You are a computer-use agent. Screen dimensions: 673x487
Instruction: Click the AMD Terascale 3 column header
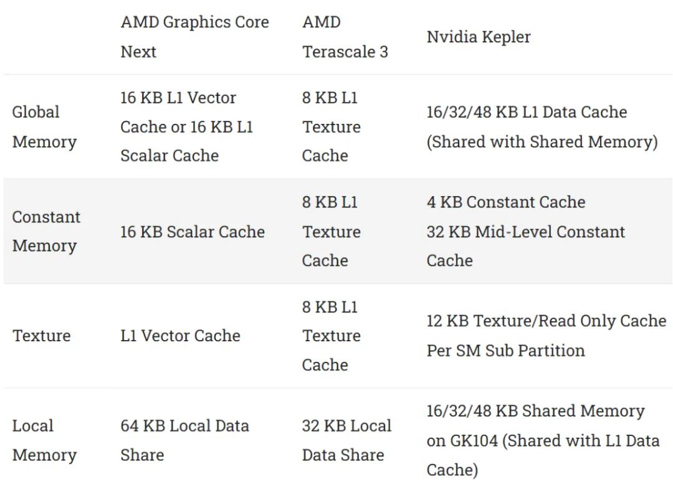click(345, 37)
